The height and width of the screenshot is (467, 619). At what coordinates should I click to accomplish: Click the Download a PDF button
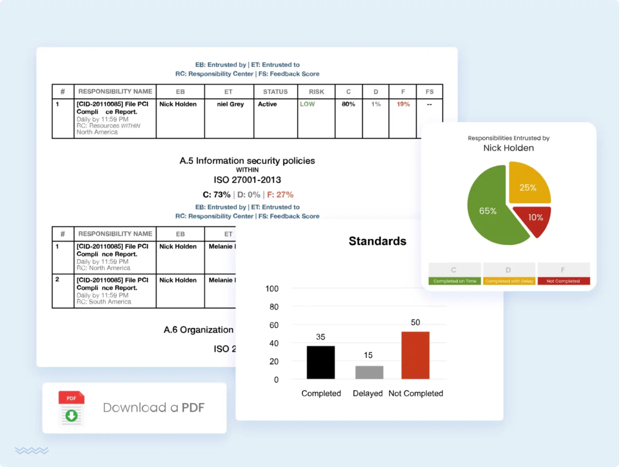(134, 408)
